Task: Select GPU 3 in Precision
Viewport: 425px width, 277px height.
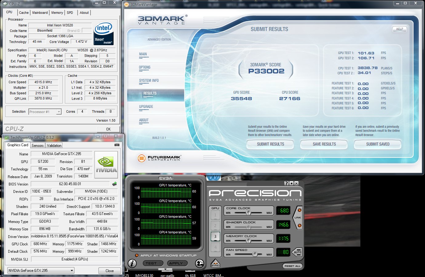Action: pos(215,236)
